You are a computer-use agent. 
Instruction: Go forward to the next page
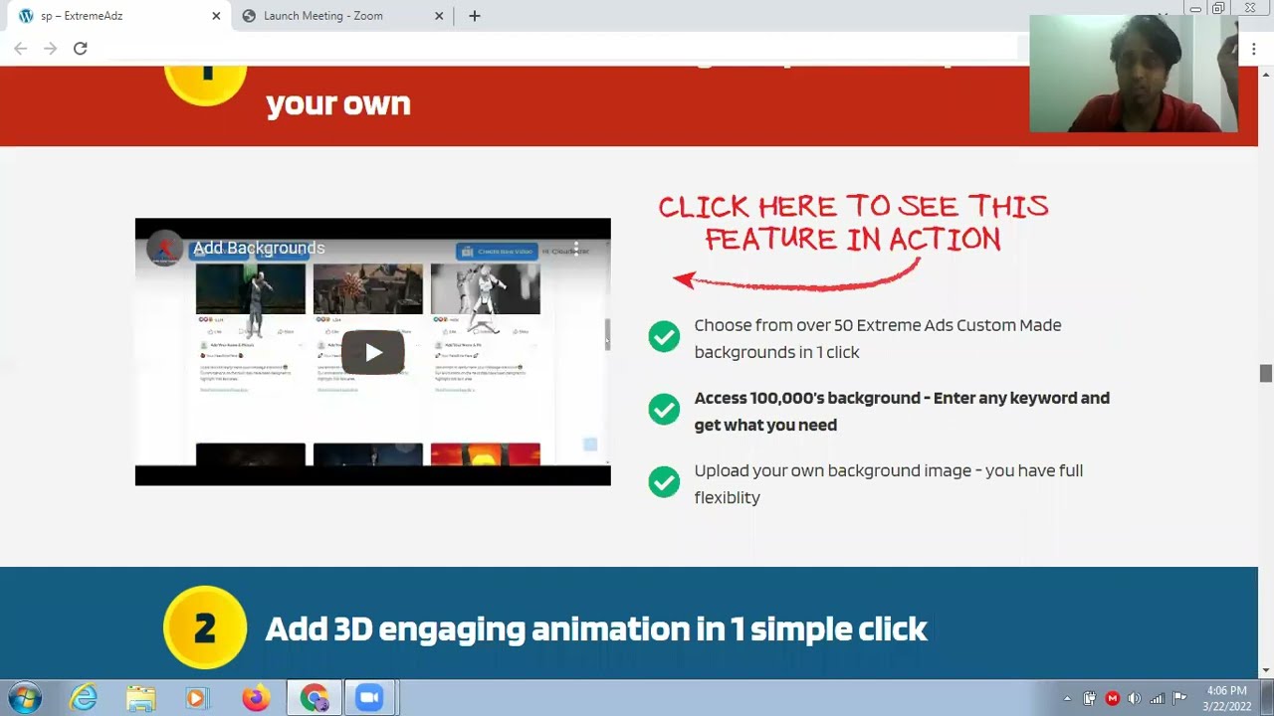pyautogui.click(x=50, y=48)
